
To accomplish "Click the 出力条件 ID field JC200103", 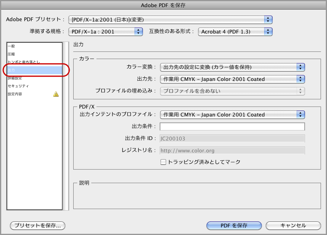I will click(232, 138).
